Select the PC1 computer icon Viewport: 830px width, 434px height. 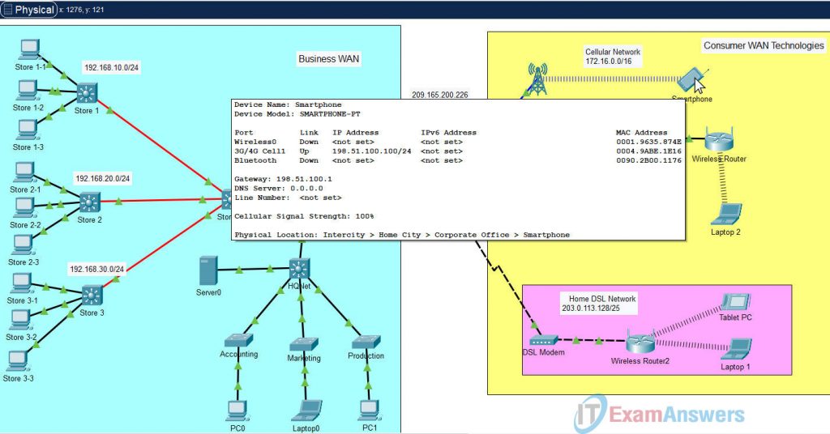click(369, 411)
